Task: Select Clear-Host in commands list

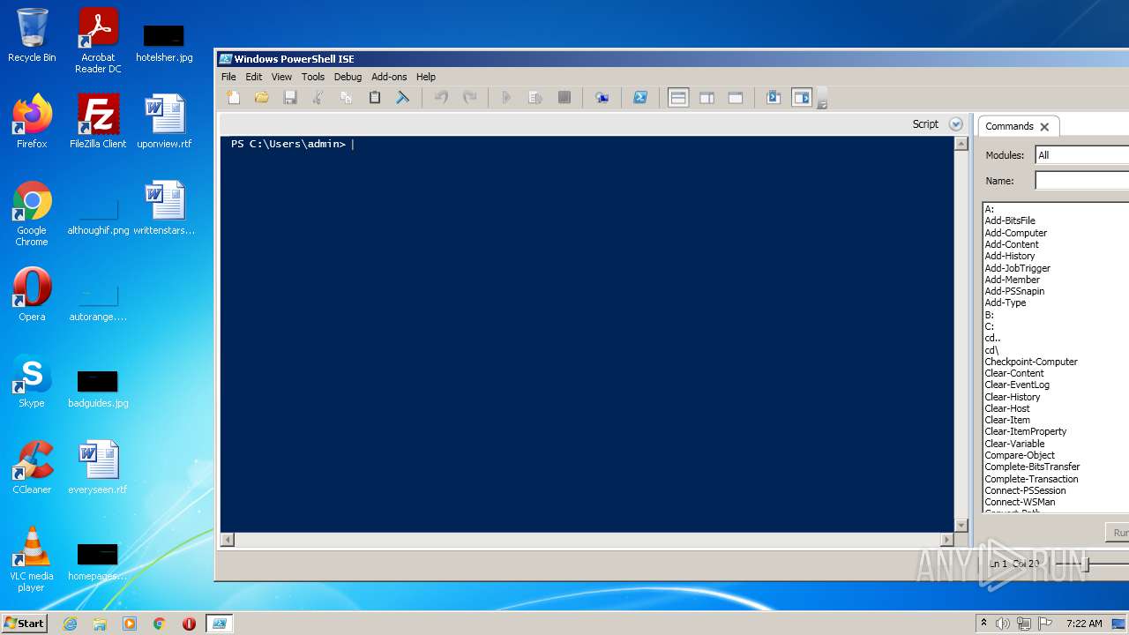Action: tap(1007, 408)
